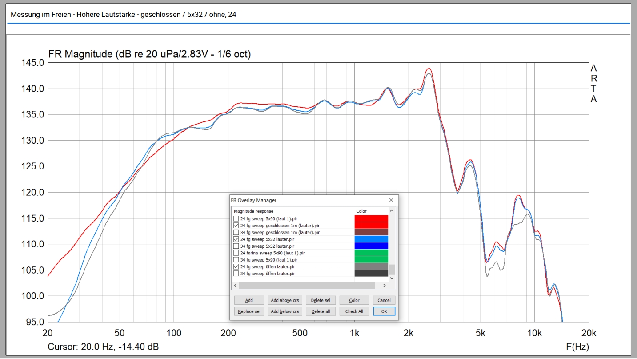Click the gray swatch of '24 fg sweep öffen lauter.pir'

pyautogui.click(x=371, y=266)
